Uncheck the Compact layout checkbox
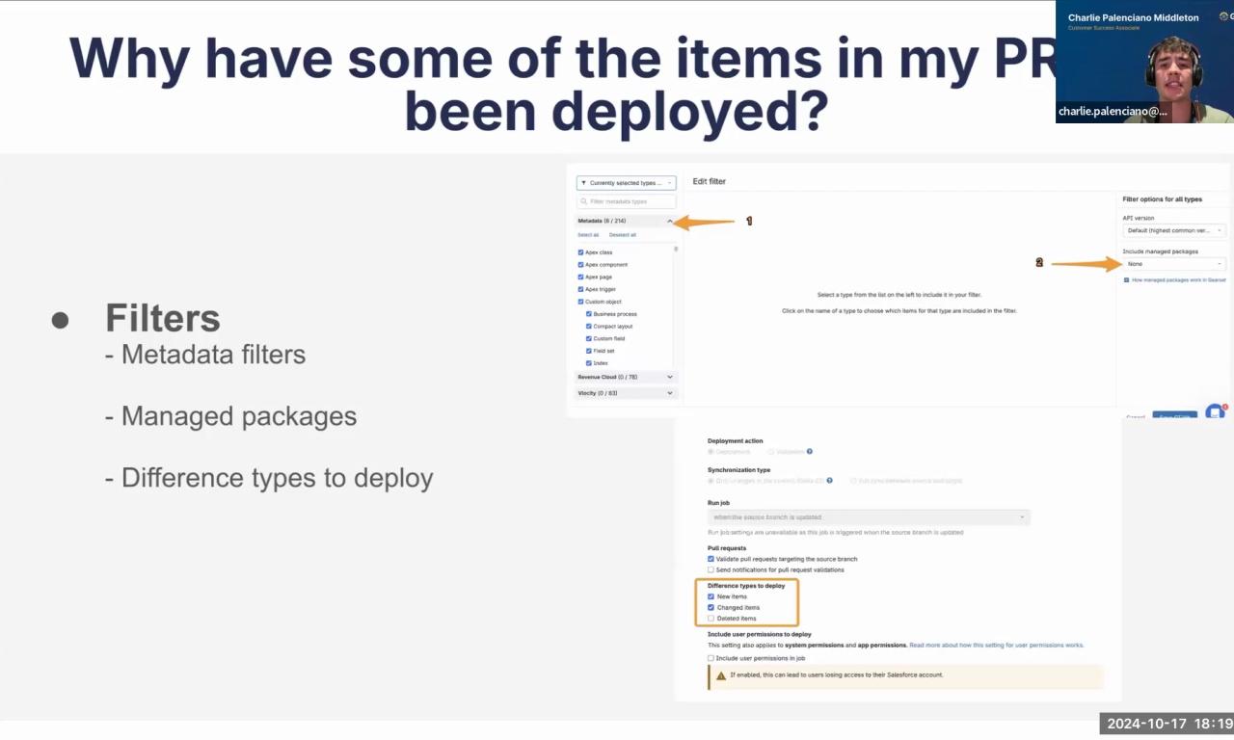 tap(589, 327)
